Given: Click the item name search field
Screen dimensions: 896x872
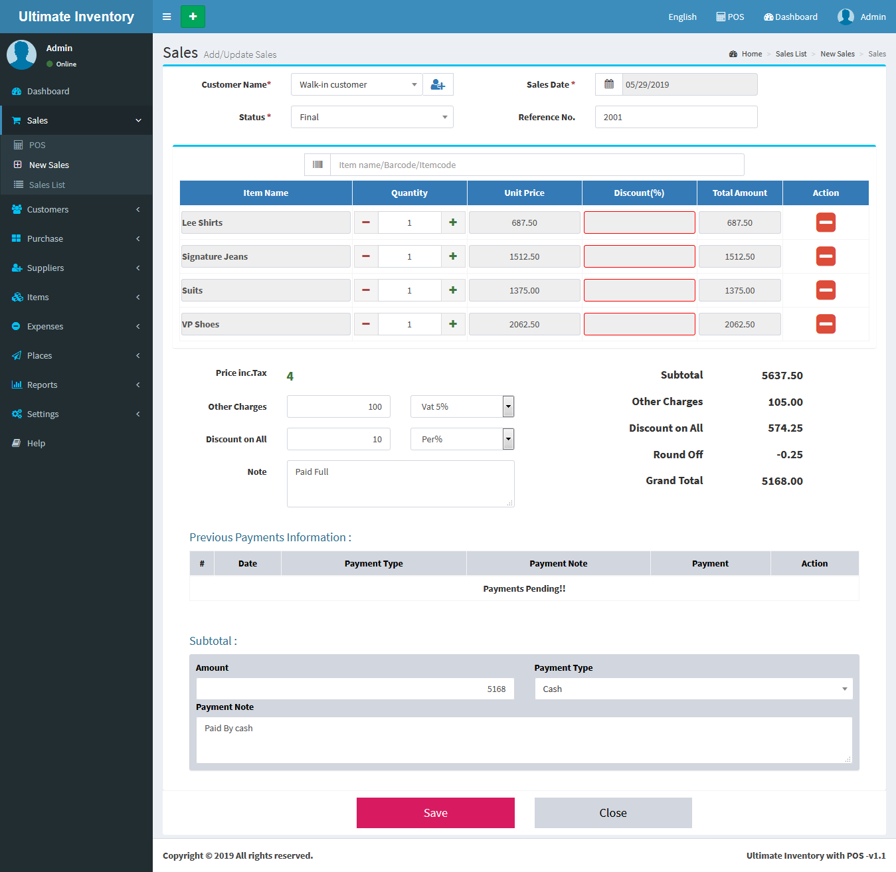Looking at the screenshot, I should coord(537,165).
